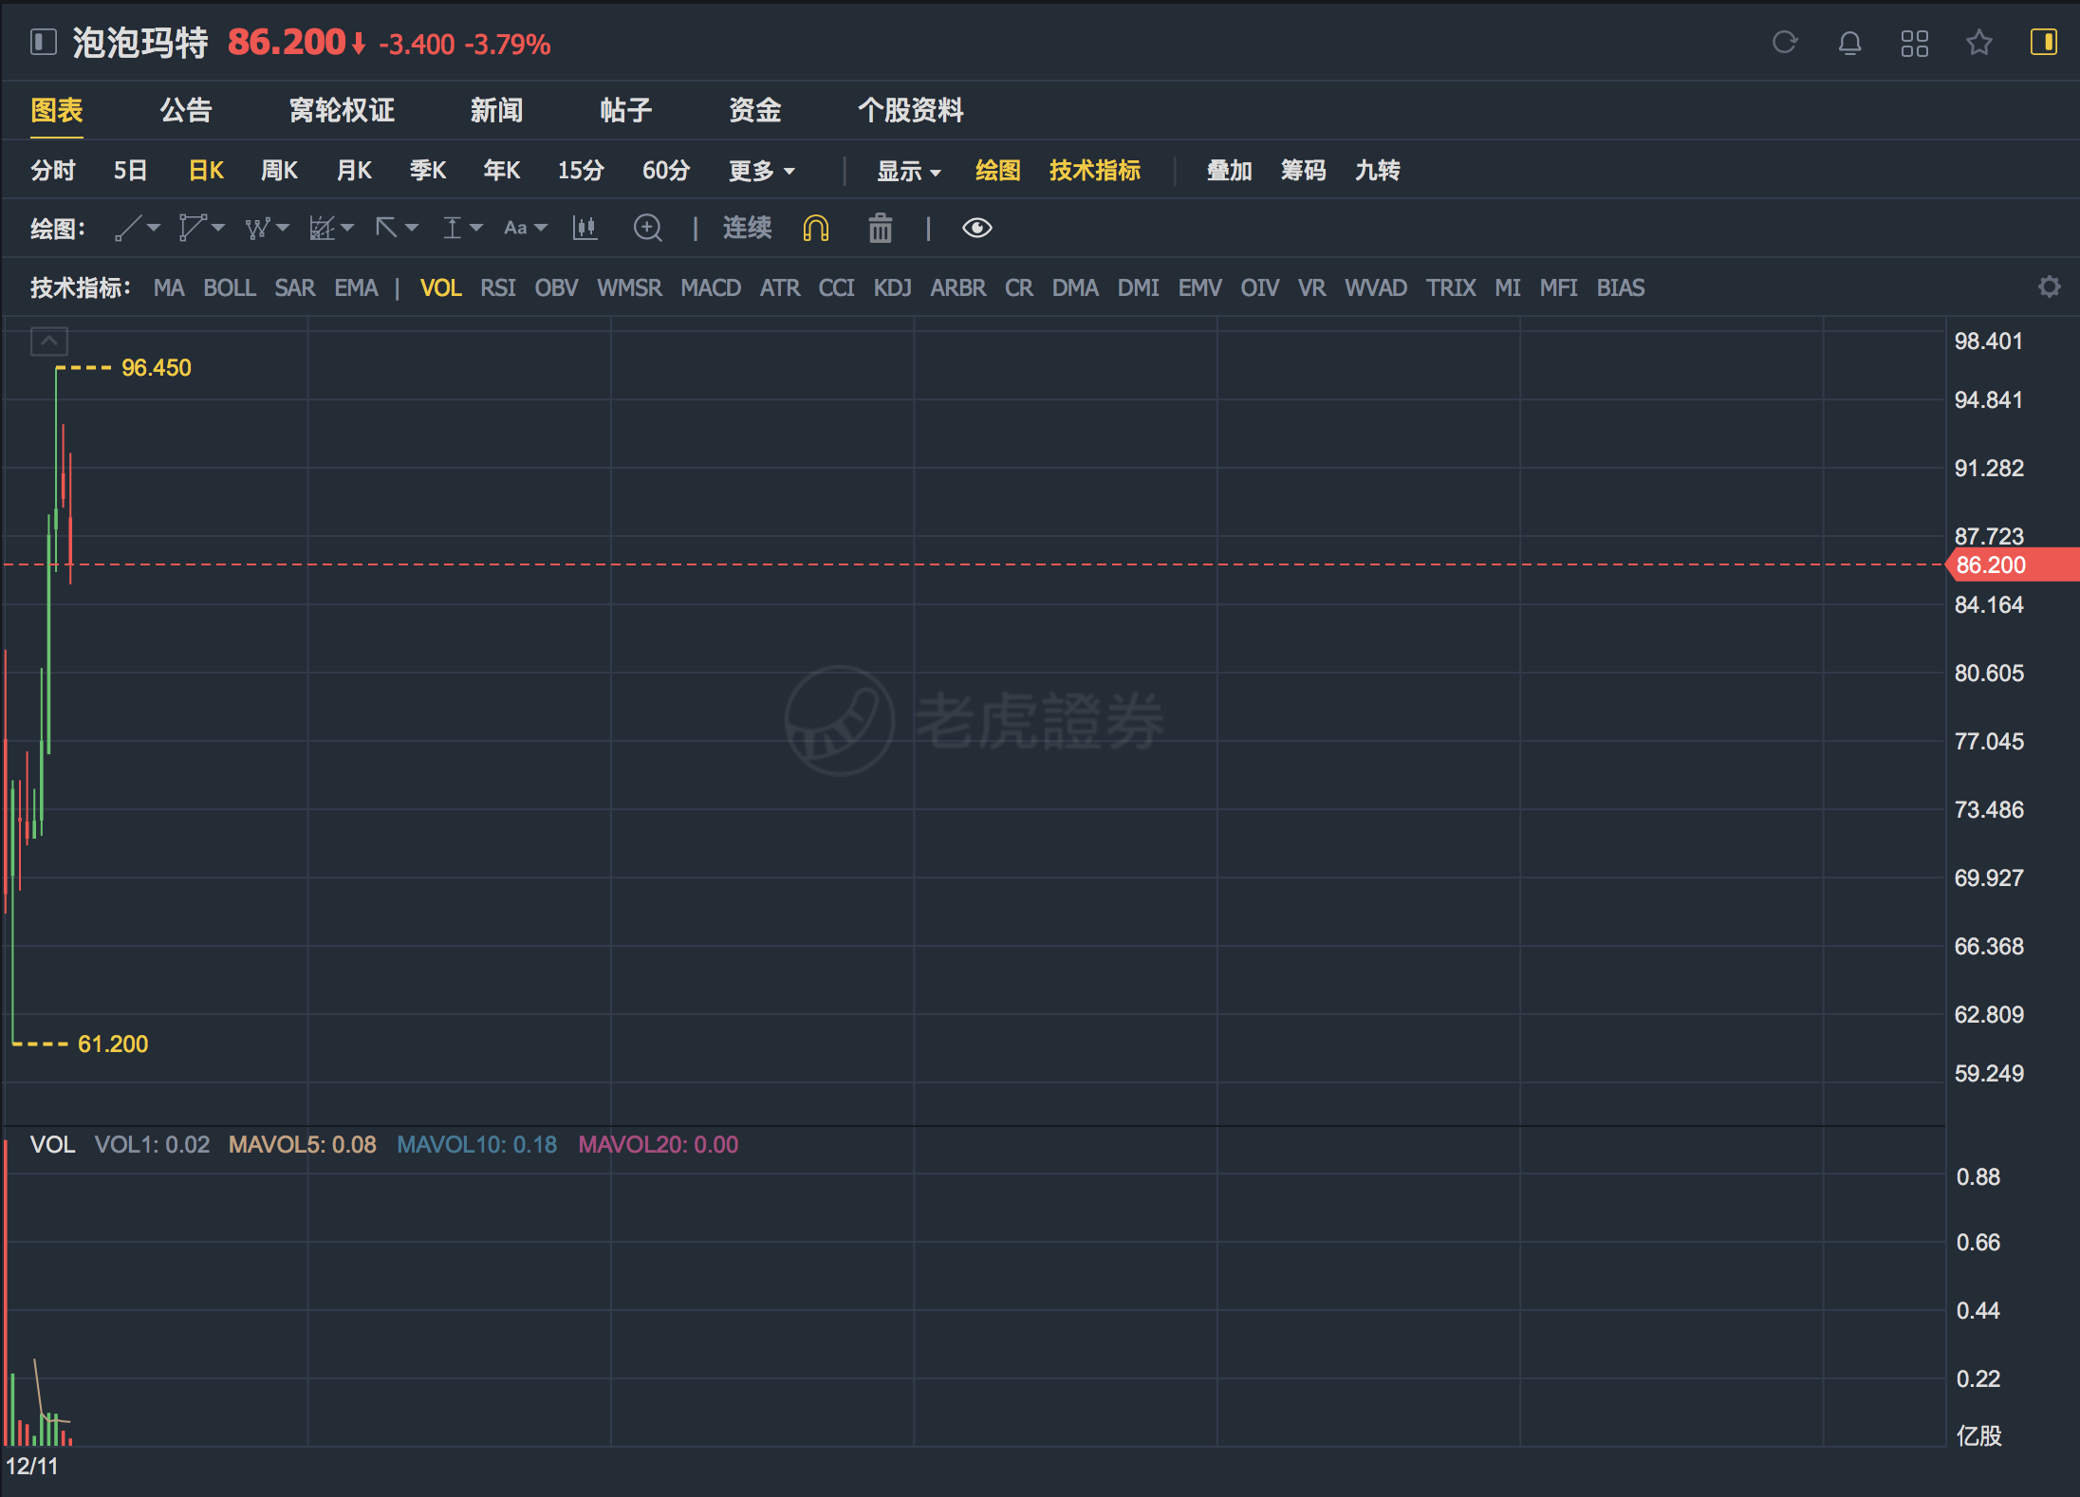
Task: Select the 5日 timeframe
Action: coord(131,171)
